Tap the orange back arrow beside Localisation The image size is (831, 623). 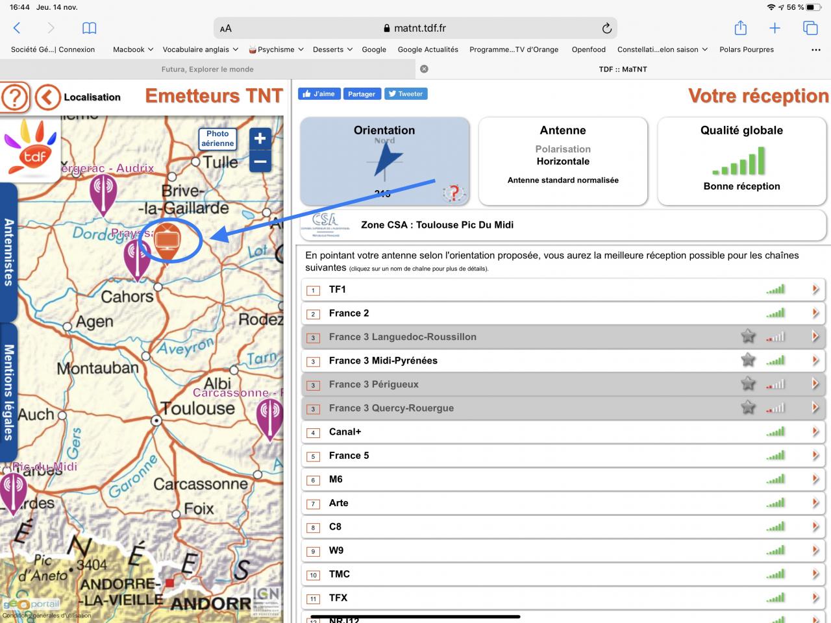point(47,97)
